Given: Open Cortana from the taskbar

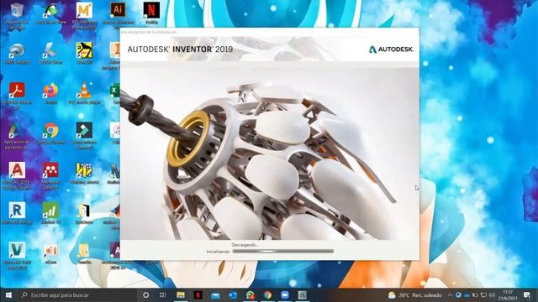Looking at the screenshot, I should point(145,294).
